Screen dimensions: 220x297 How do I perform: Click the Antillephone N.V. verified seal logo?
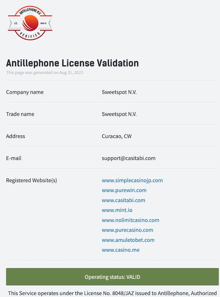30,23
